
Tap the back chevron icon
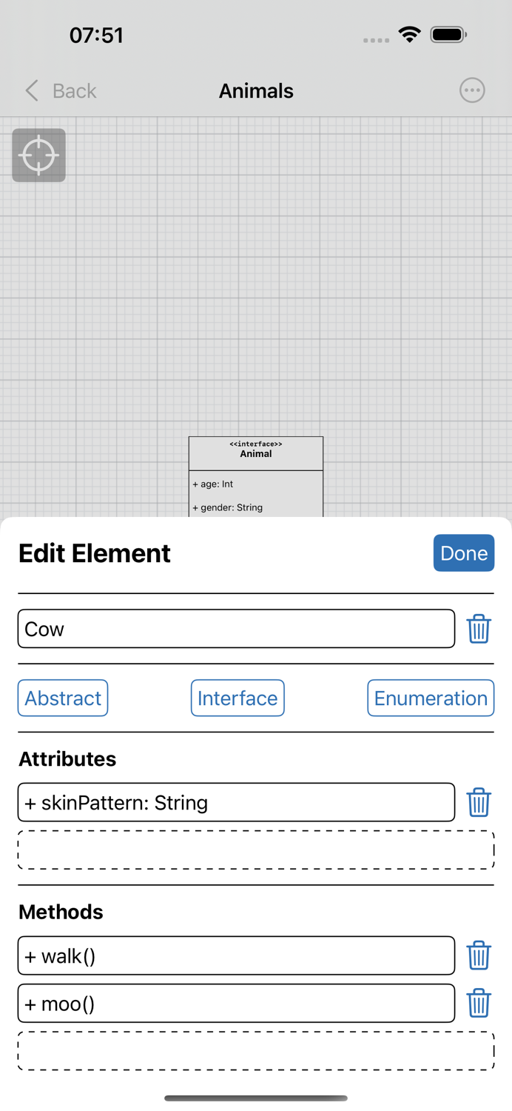pyautogui.click(x=31, y=90)
